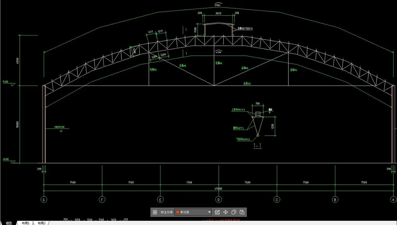Select the 10000 vertical dimension text

17,125
